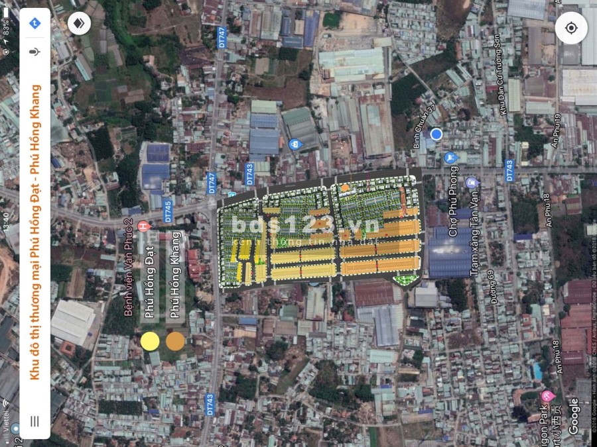Click the orange Phú Hồng Khang legend circle
The width and height of the screenshot is (597, 447).
pyautogui.click(x=175, y=341)
